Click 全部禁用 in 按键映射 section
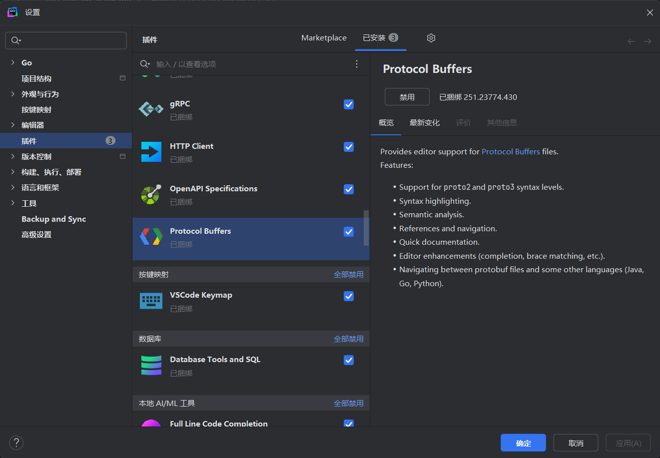The image size is (660, 458). tap(349, 275)
